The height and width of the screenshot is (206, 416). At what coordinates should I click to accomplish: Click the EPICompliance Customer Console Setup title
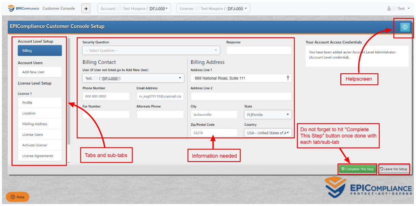click(57, 26)
